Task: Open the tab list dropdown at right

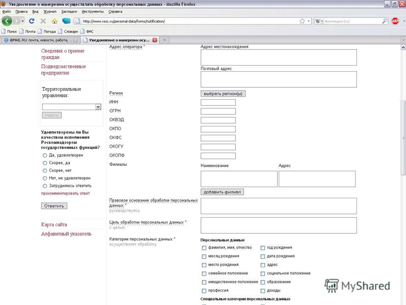Action: [x=403, y=40]
